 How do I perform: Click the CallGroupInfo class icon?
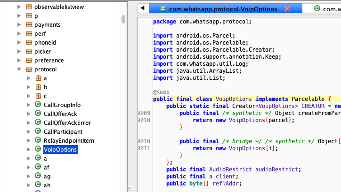[x=38, y=105]
